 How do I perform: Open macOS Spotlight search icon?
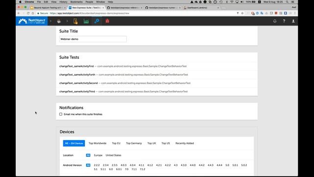[x=287, y=2]
